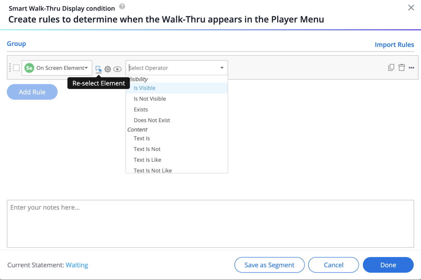Pick Does Not Exist from the menu
This screenshot has width=421, height=280.
[x=152, y=120]
